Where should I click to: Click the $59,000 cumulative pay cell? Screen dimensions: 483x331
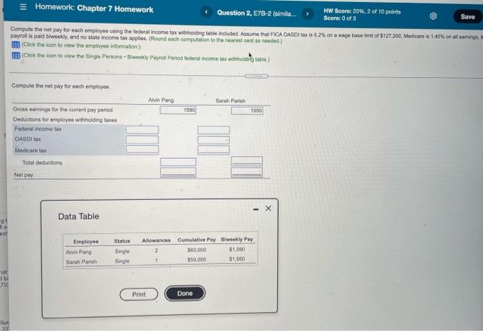click(x=197, y=259)
